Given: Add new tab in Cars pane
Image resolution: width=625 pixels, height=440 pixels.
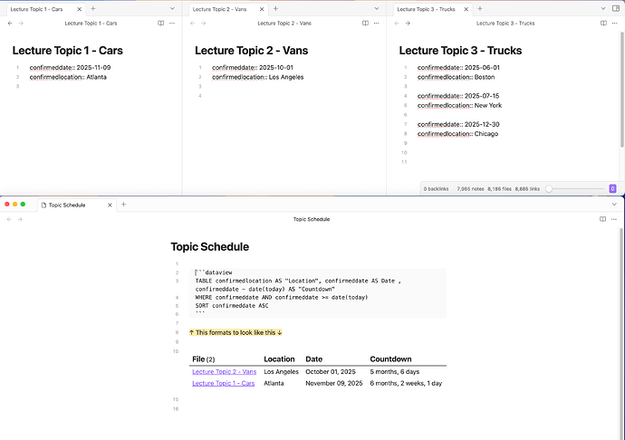Looking at the screenshot, I should [x=93, y=9].
